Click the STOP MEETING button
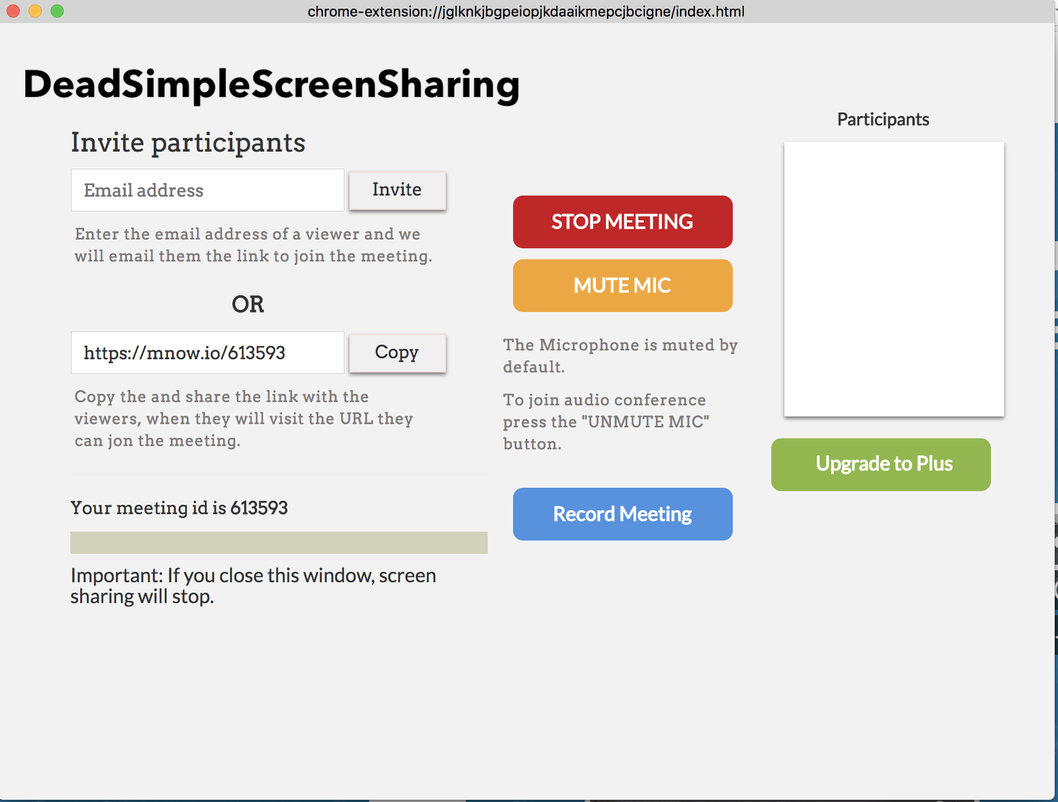The image size is (1058, 802). [x=622, y=222]
